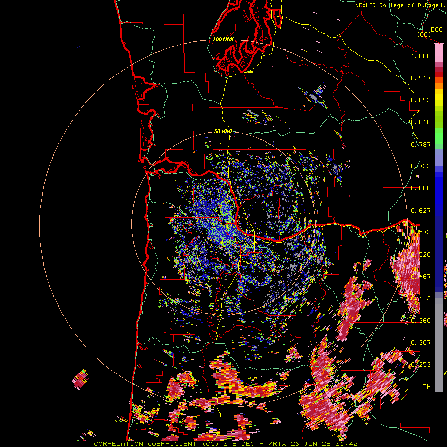Click the 0.680 legend value
Screen dimensions: 447x447
(421, 188)
